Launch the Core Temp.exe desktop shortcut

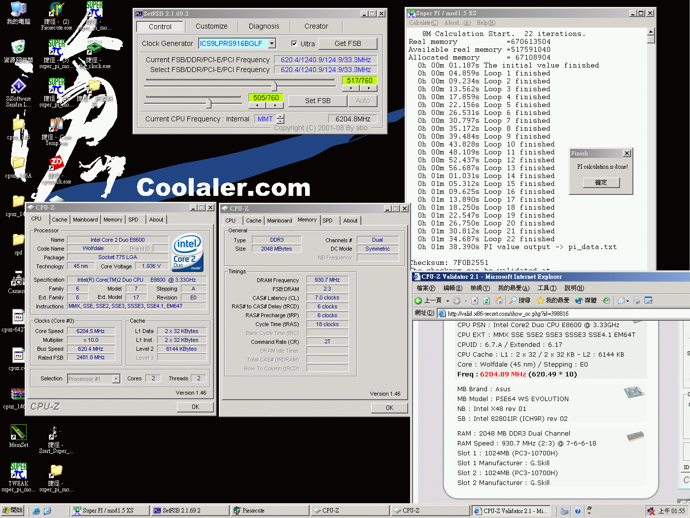(56, 131)
